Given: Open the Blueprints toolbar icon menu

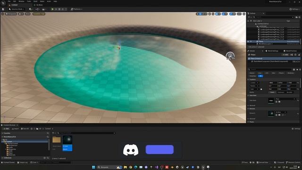Looking at the screenshot, I should (x=37, y=9).
